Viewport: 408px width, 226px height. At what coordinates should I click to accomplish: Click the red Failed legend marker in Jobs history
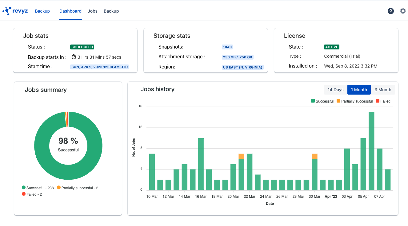pos(378,101)
